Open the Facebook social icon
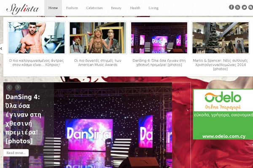The width and height of the screenshot is (253, 168). (x=231, y=7)
